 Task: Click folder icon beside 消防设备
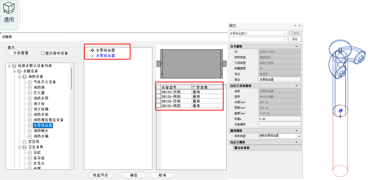pos(24,77)
